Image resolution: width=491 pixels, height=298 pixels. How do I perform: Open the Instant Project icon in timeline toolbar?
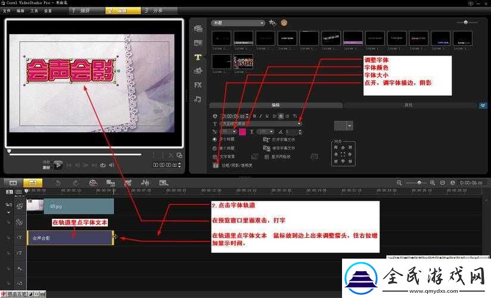pyautogui.click(x=111, y=183)
